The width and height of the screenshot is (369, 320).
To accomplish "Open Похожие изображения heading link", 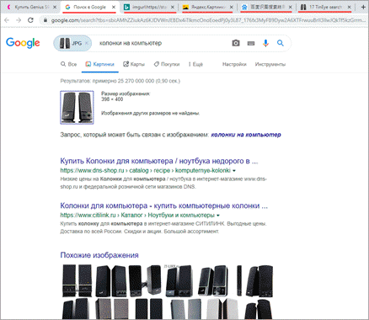I will pos(99,255).
